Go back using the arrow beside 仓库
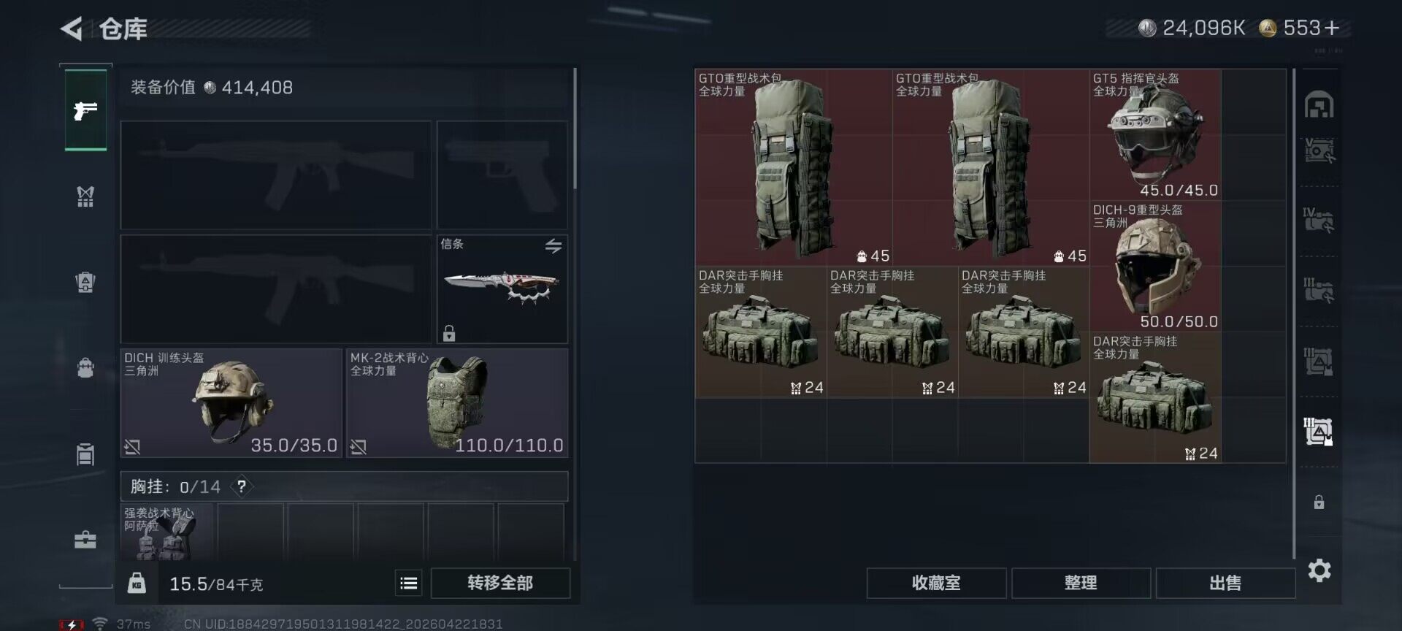 (x=72, y=29)
